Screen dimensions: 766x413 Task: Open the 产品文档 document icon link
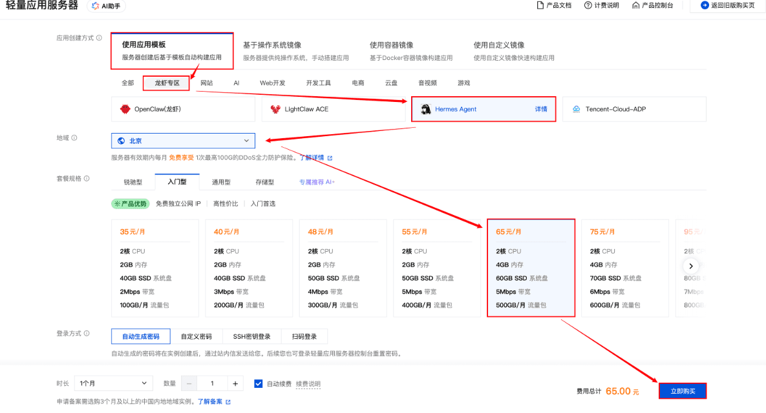540,5
